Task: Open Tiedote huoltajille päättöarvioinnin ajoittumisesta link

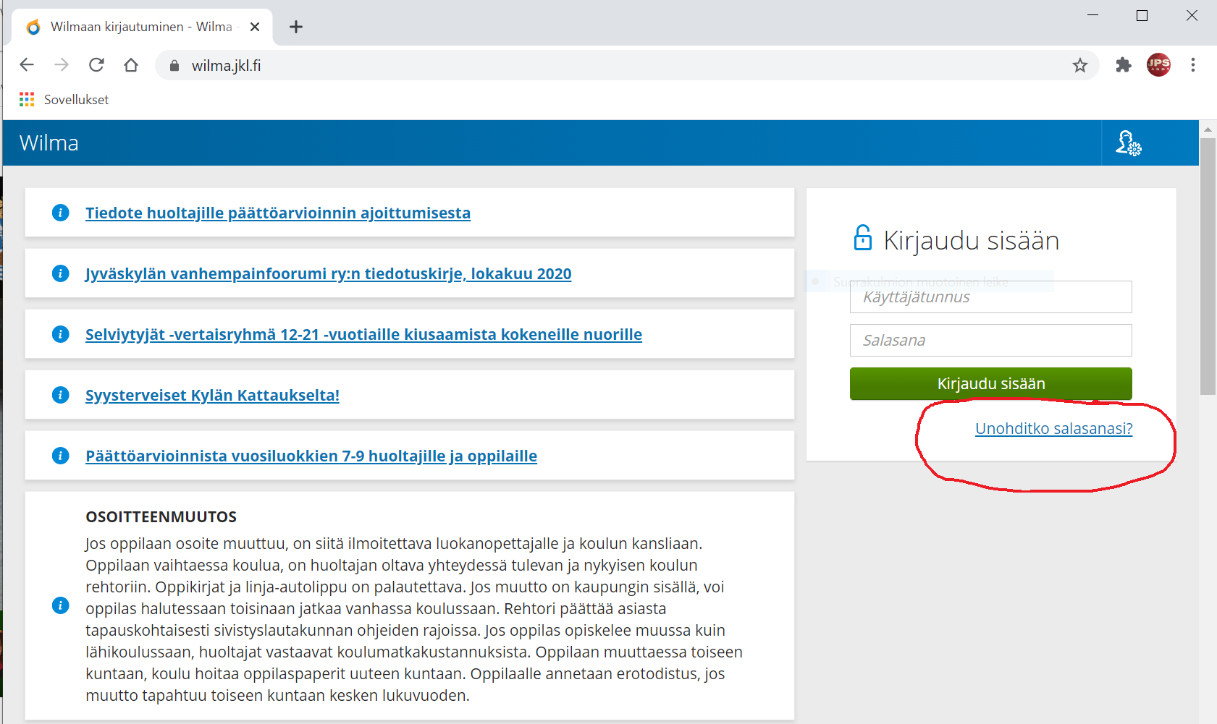Action: tap(278, 213)
